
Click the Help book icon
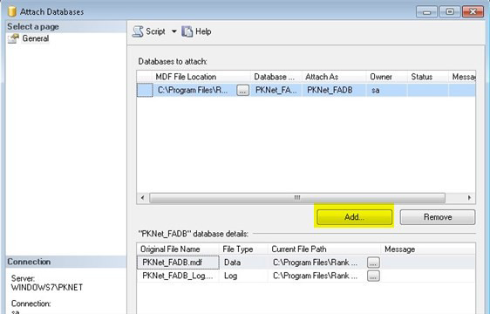click(x=187, y=31)
